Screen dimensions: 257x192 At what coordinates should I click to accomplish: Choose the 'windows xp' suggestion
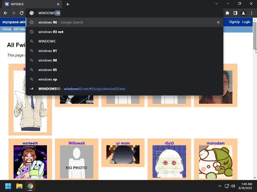pyautogui.click(x=124, y=79)
